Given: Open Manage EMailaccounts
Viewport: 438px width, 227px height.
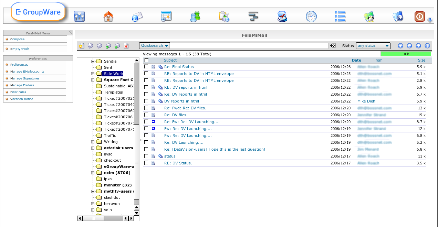Looking at the screenshot, I should point(27,72).
